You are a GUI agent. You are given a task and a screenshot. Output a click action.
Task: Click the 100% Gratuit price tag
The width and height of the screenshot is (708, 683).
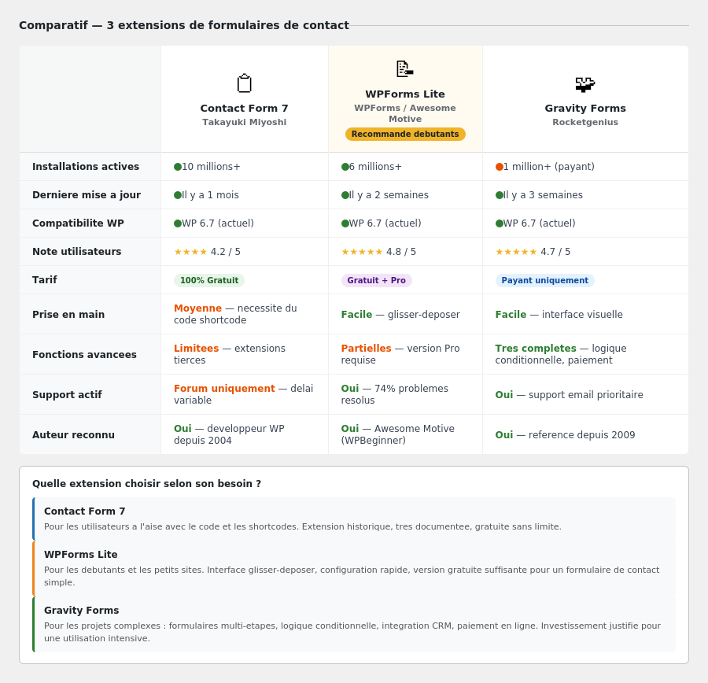click(209, 280)
